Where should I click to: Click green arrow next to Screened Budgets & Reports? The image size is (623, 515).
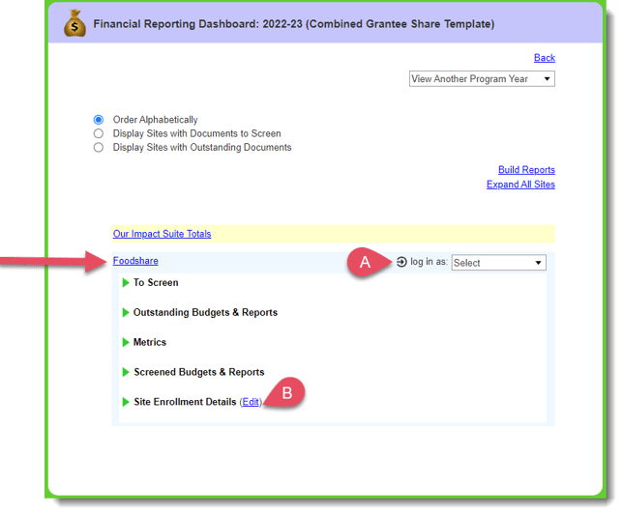(125, 372)
